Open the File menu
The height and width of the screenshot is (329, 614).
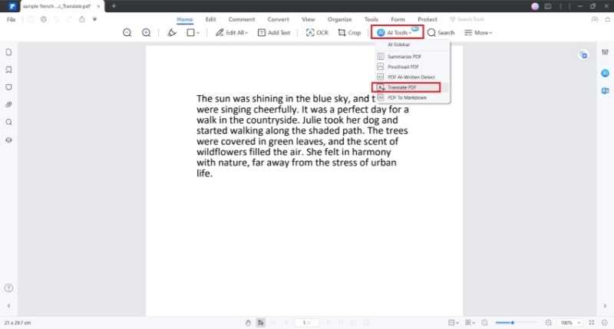point(11,19)
